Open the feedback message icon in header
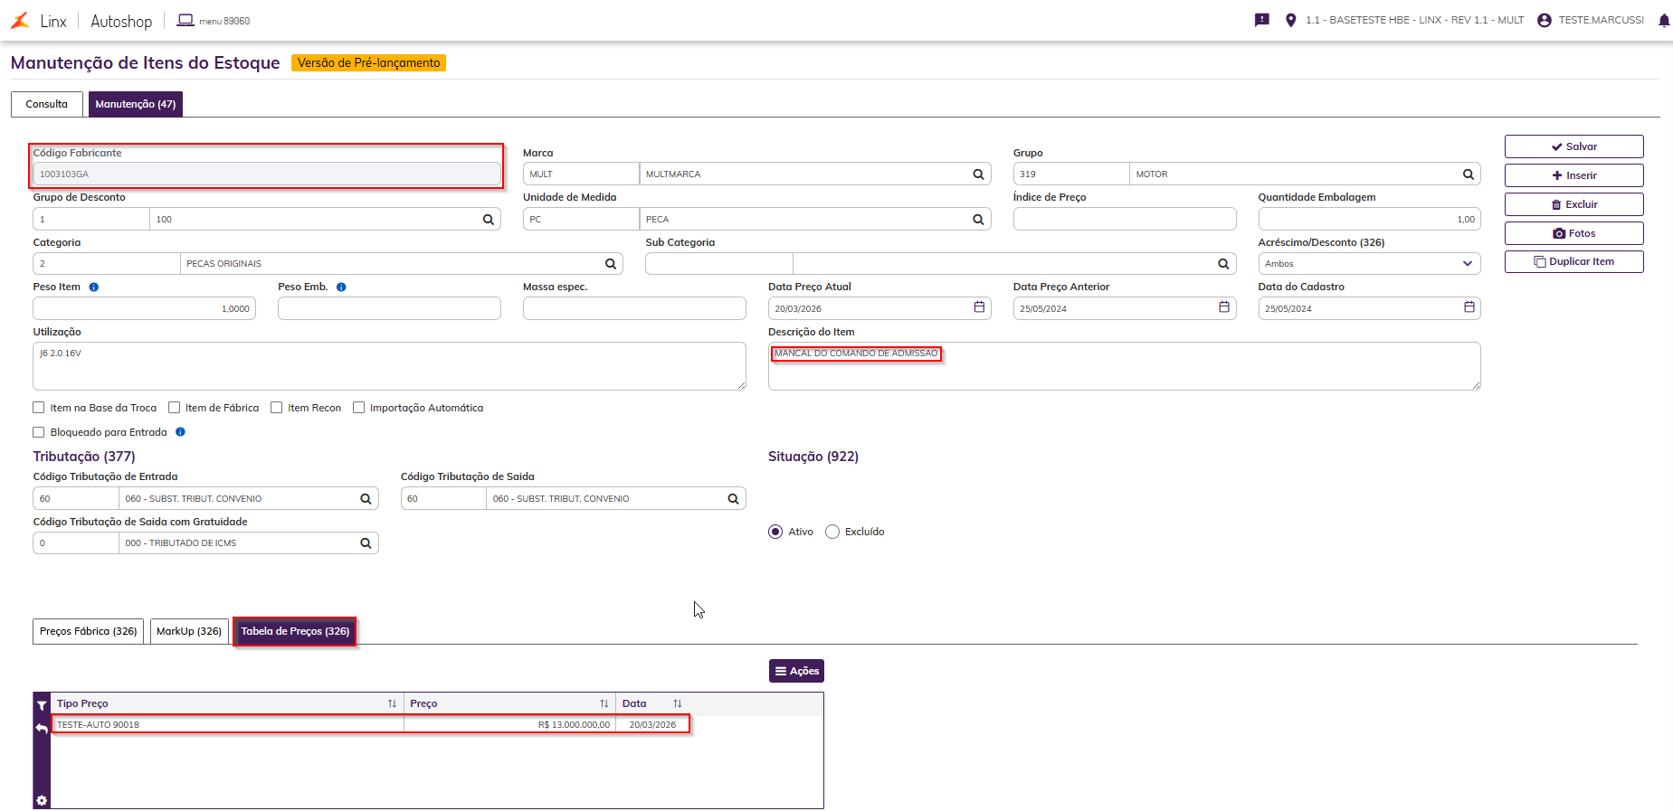The image size is (1673, 811). coord(1262,20)
